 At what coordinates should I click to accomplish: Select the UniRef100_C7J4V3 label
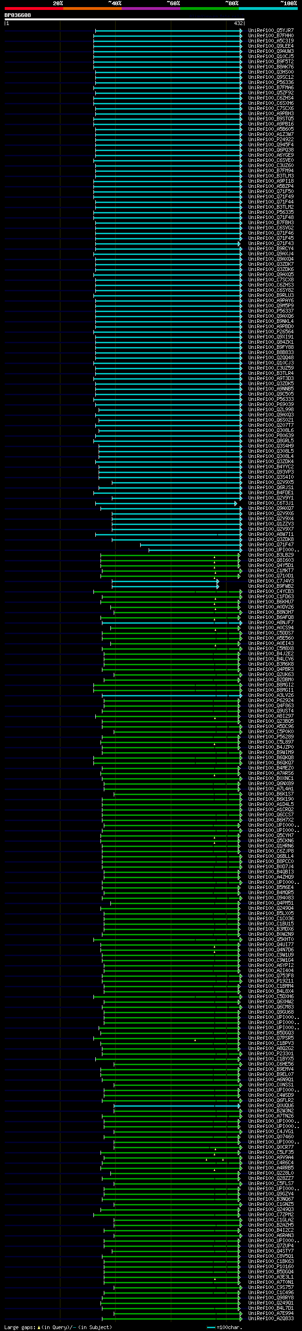[x=271, y=581]
